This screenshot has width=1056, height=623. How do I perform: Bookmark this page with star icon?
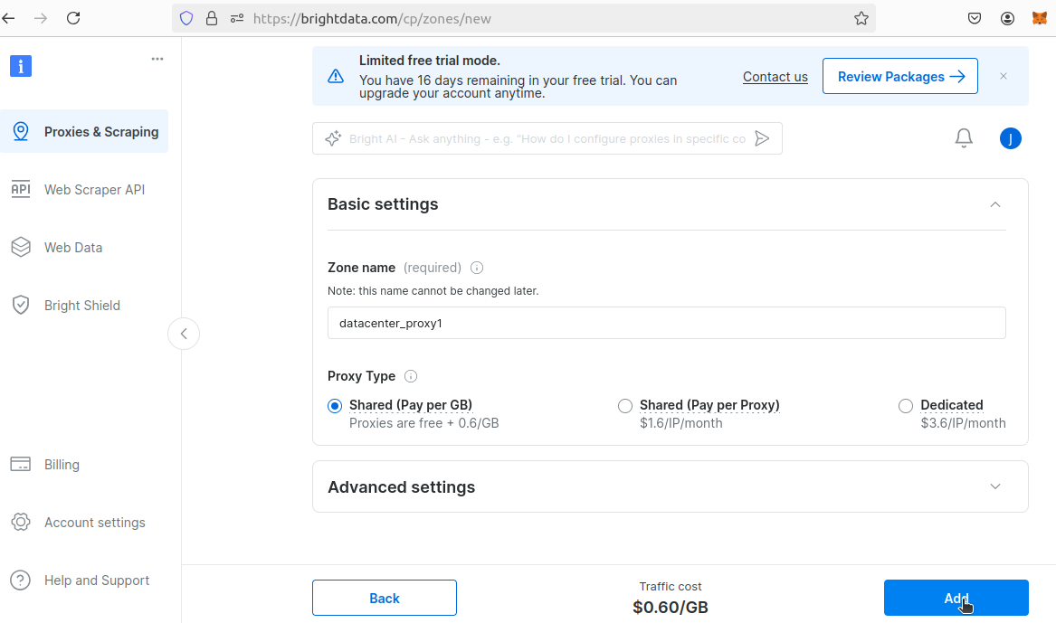click(x=861, y=19)
